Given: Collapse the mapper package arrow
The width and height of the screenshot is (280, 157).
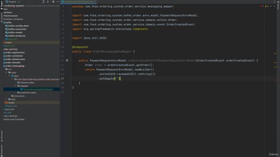Looking at the screenshot, I should [15, 86].
